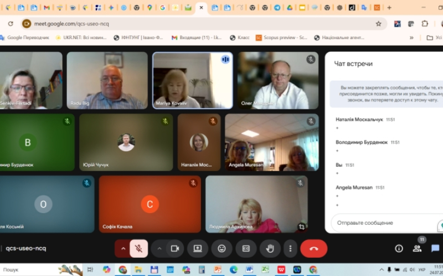Select Олег Мандрик video tile
Image resolution: width=443 pixels, height=276 pixels.
(278, 80)
